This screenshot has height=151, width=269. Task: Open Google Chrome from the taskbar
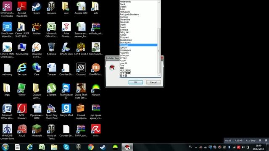pos(91,147)
